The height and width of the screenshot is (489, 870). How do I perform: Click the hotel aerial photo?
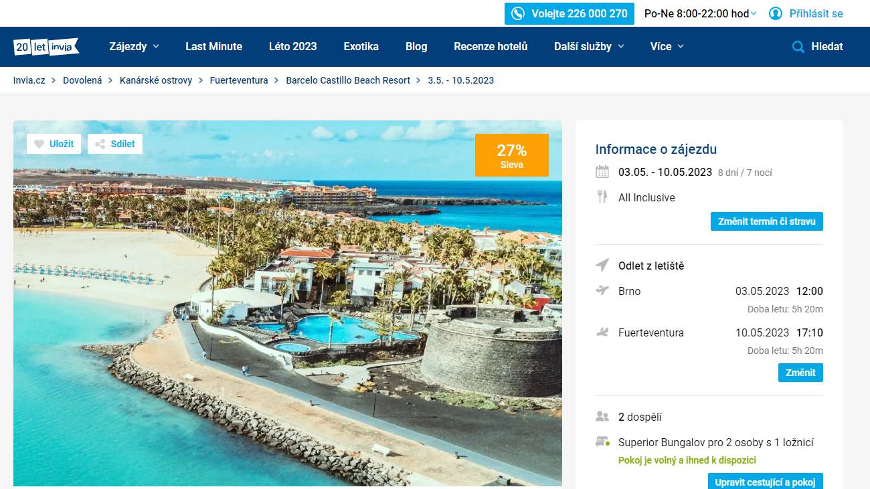(x=288, y=303)
